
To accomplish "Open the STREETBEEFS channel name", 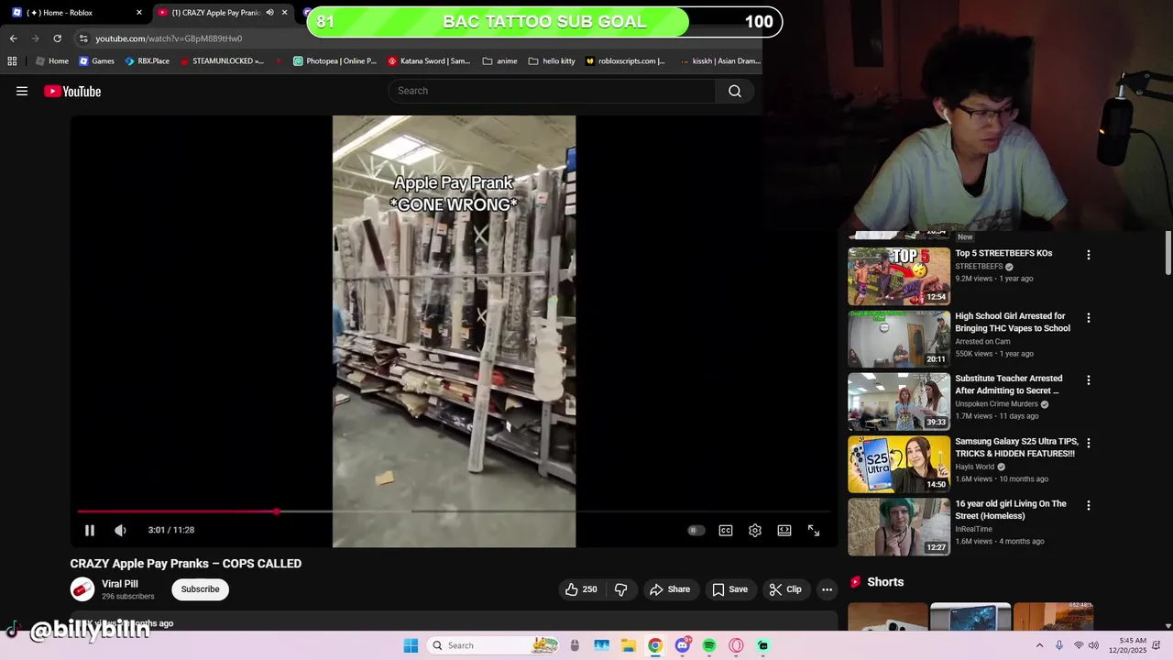I will pos(979,267).
